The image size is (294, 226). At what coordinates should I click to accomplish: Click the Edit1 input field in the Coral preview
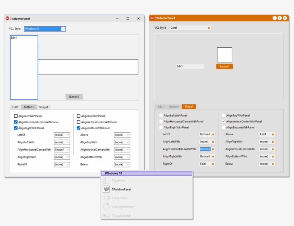click(x=189, y=66)
